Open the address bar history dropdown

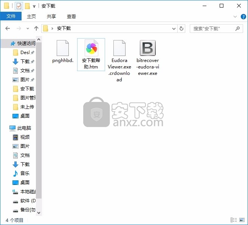174,29
